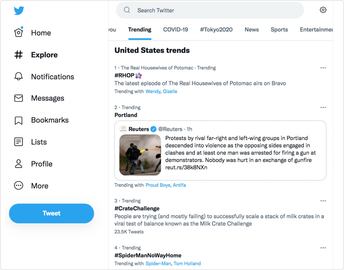Switch to the Sports tab

coord(279,30)
